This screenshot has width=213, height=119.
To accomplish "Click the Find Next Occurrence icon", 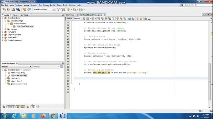I will (x=106, y=19).
